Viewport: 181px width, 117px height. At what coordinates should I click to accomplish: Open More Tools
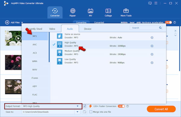pyautogui.click(x=126, y=12)
